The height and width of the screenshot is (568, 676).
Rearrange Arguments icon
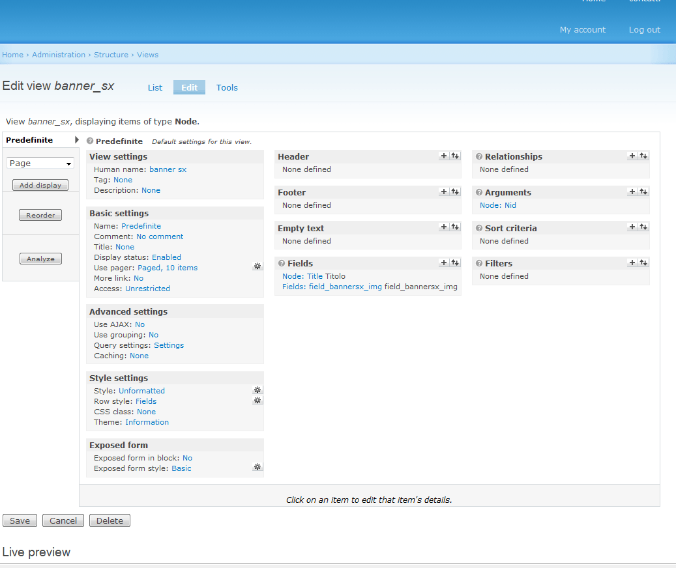(x=643, y=192)
